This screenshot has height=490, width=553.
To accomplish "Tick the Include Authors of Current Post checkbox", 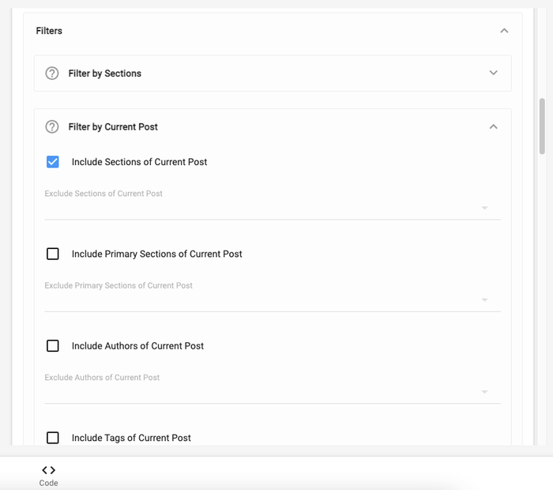I will pyautogui.click(x=53, y=345).
